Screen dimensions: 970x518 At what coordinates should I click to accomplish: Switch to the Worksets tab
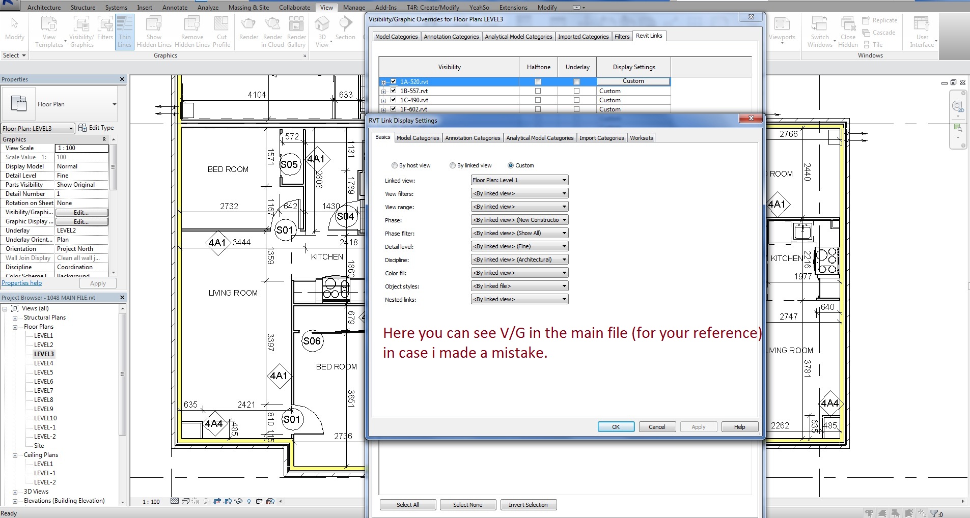click(x=641, y=138)
